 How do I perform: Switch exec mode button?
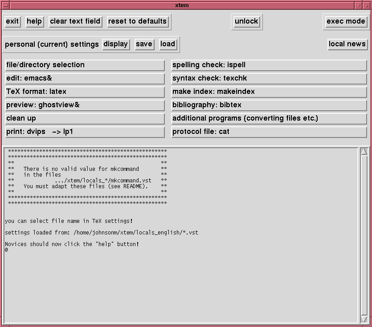346,21
